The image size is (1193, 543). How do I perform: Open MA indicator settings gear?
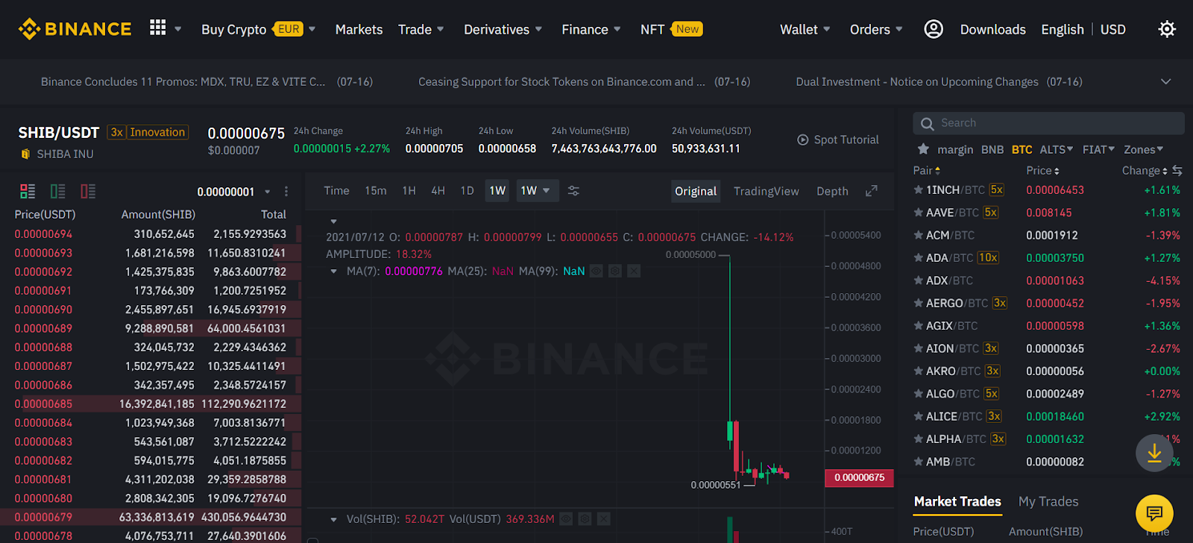pos(615,271)
